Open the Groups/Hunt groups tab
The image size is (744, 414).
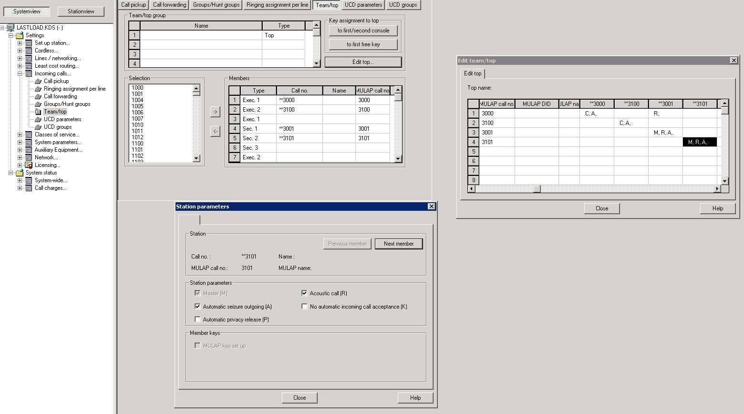216,5
